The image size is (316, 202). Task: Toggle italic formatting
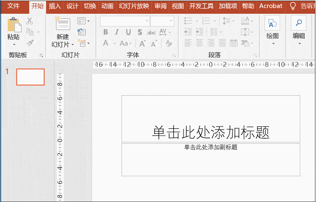click(x=116, y=32)
